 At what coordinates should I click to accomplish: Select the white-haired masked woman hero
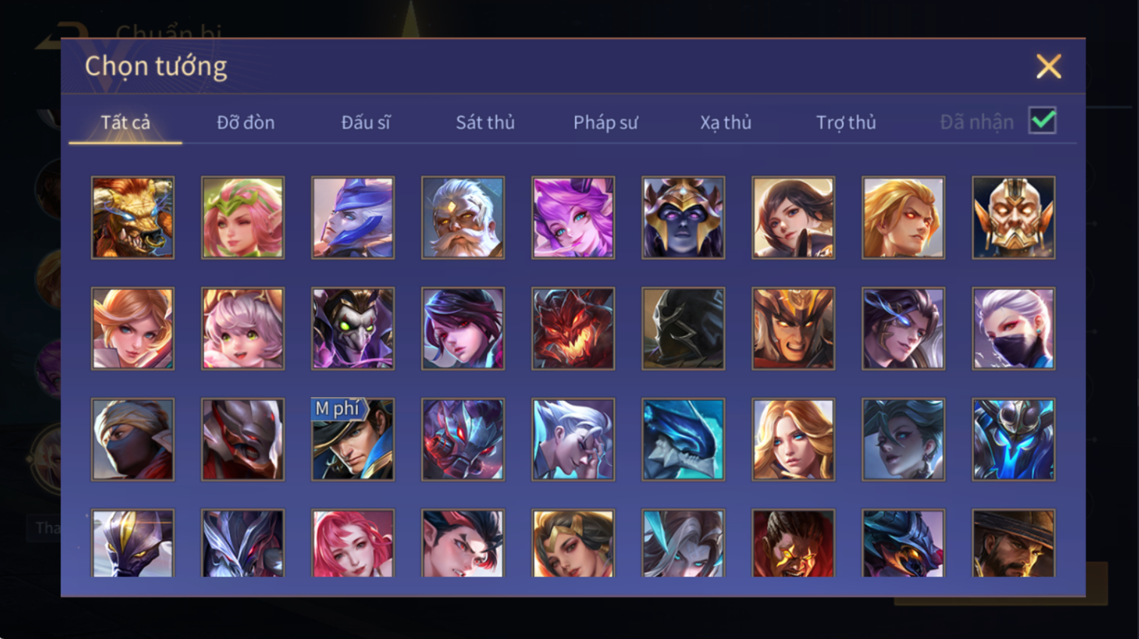(x=1013, y=329)
